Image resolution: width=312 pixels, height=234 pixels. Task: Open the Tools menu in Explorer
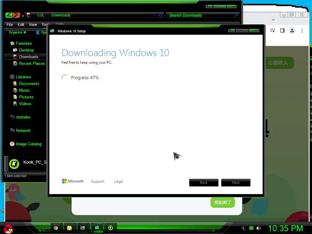[x=46, y=24]
